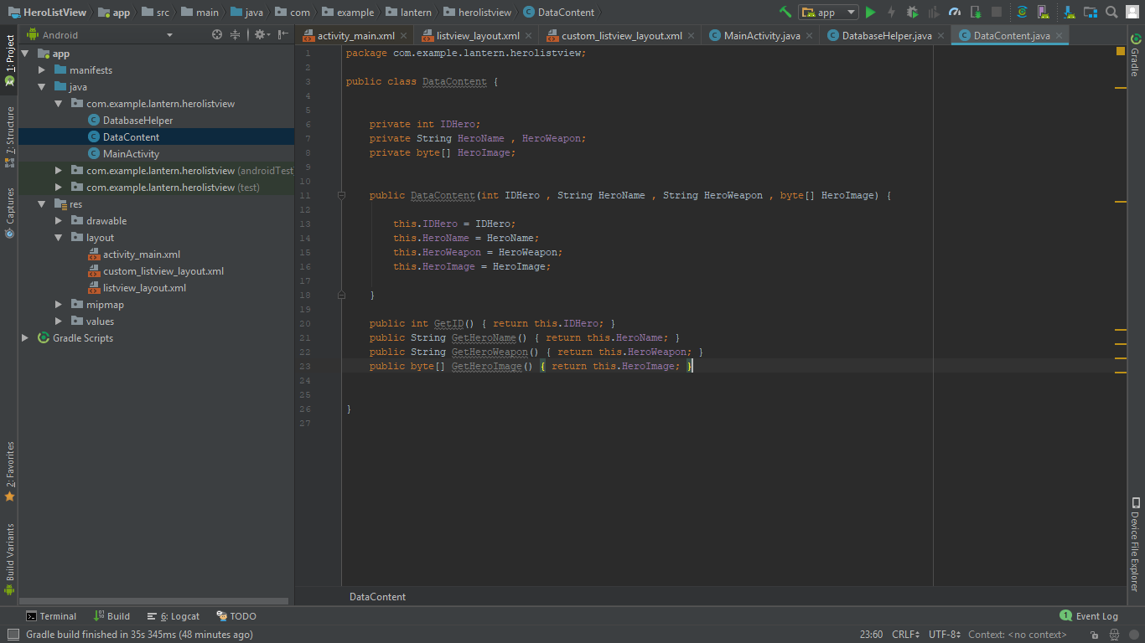
Task: Open the TODO tool window tab
Action: pos(236,616)
